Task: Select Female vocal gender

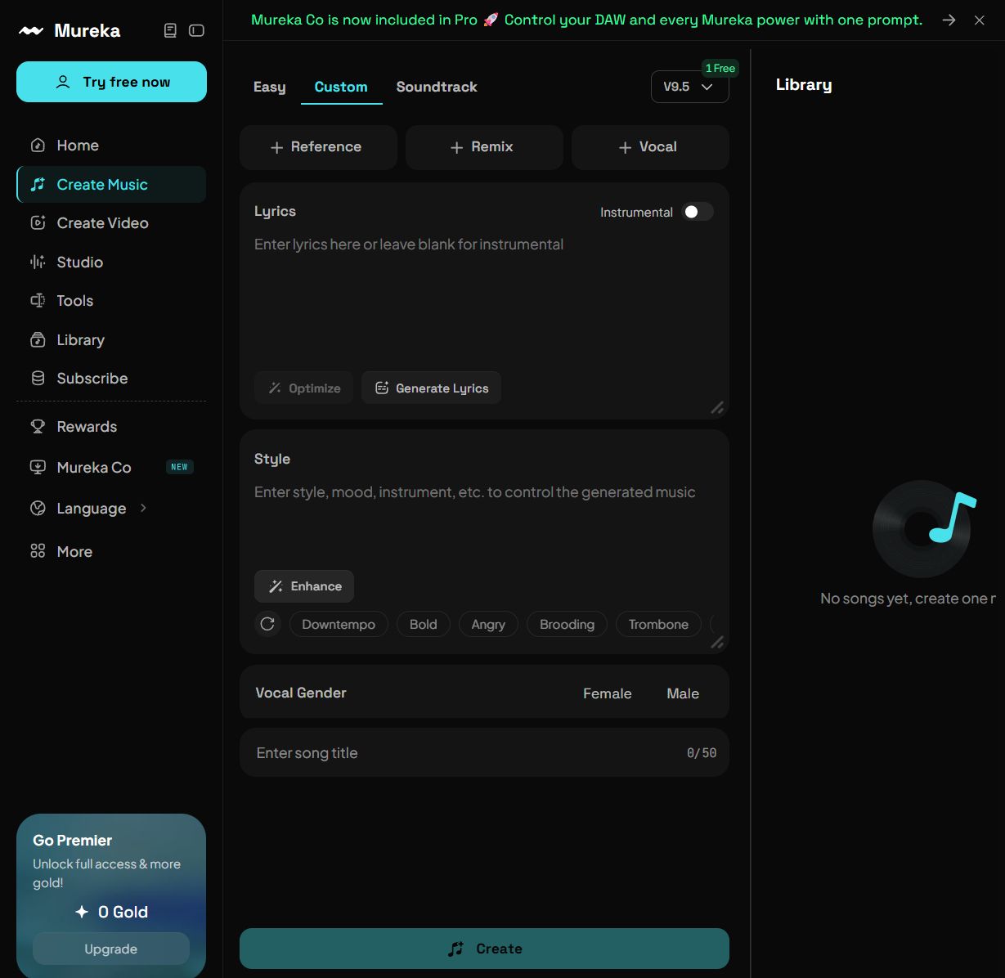Action: tap(608, 693)
